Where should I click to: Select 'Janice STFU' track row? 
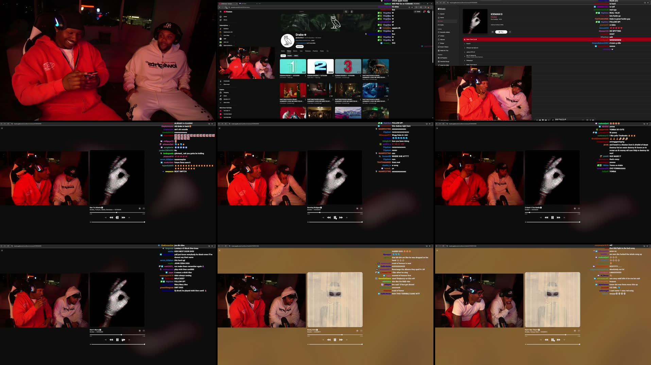pos(557,52)
